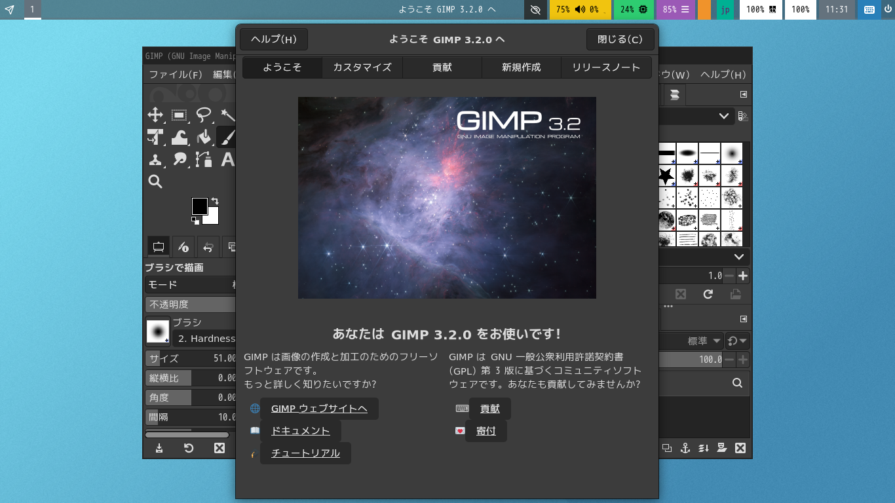Screen dimensions: 895x503
Task: Click the GIMP 3.2 splash image
Action: 447,198
